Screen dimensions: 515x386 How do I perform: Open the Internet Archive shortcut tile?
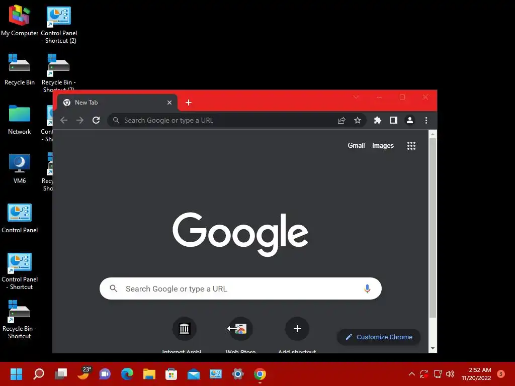184,329
